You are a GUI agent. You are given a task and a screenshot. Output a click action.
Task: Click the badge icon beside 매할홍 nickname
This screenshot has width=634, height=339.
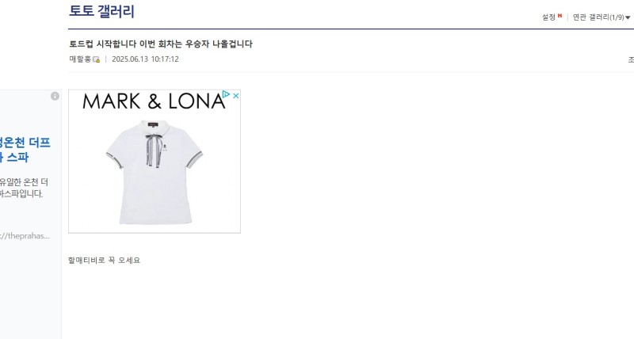coord(96,59)
